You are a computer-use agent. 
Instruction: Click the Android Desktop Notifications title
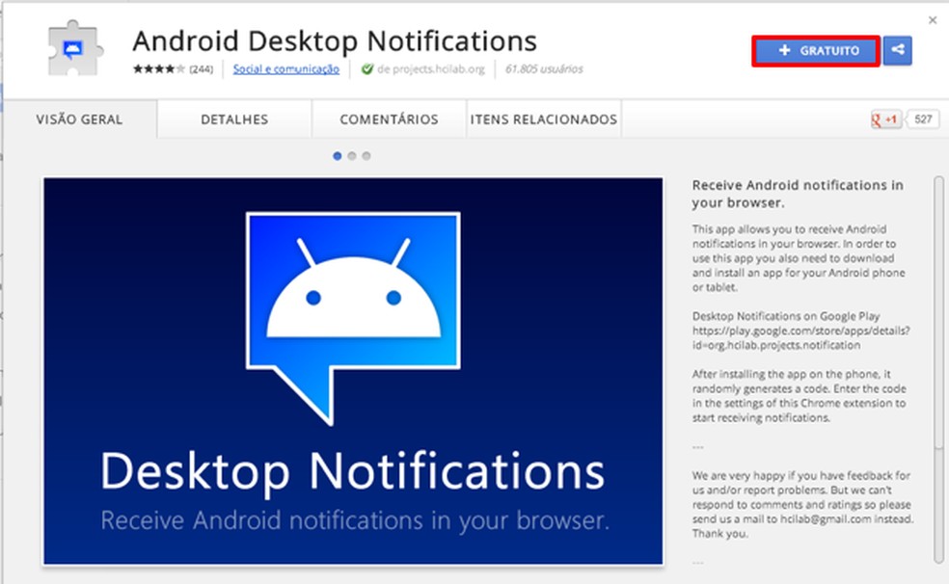(x=335, y=41)
